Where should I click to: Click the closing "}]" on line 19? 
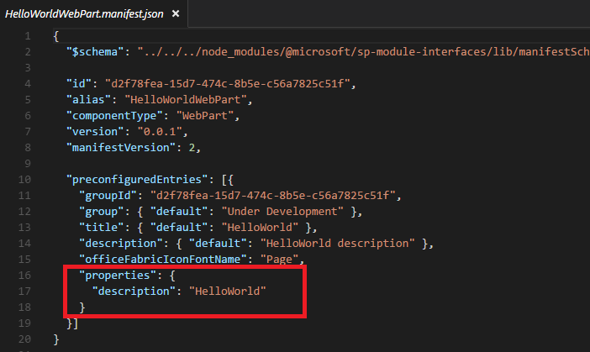(72, 323)
